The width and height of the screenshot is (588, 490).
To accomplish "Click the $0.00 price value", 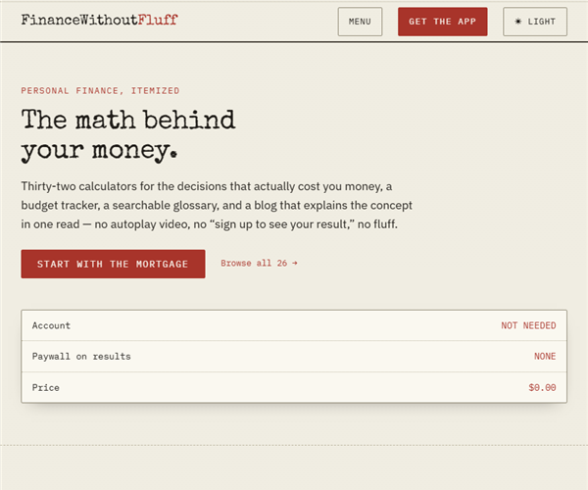I will [542, 387].
